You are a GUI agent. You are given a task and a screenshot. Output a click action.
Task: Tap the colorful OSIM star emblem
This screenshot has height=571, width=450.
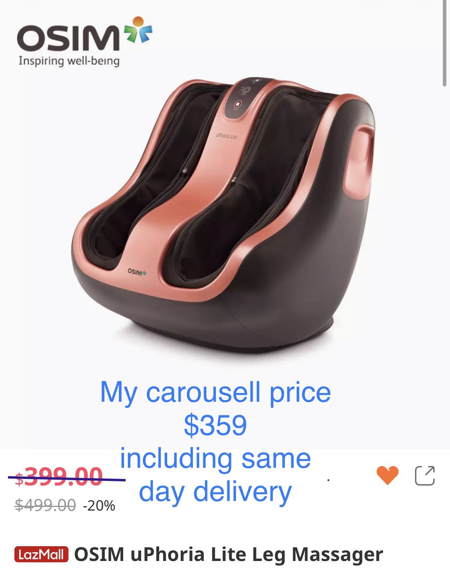click(137, 29)
